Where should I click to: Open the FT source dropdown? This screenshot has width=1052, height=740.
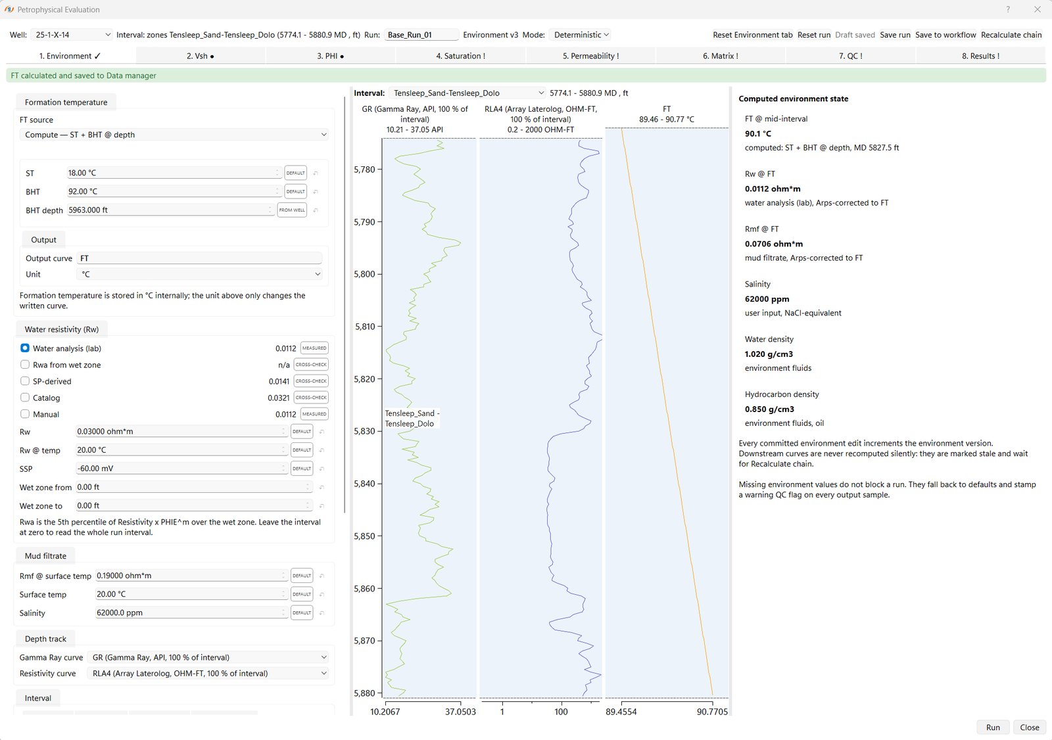[x=174, y=135]
